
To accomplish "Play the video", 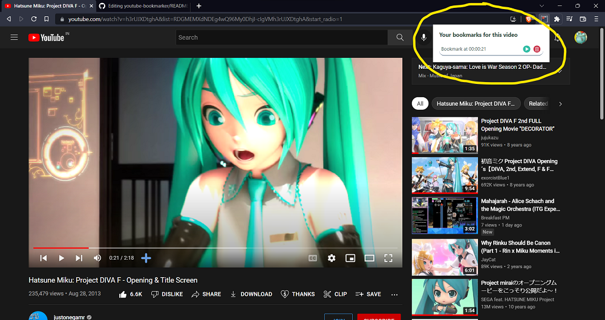I will (61, 258).
